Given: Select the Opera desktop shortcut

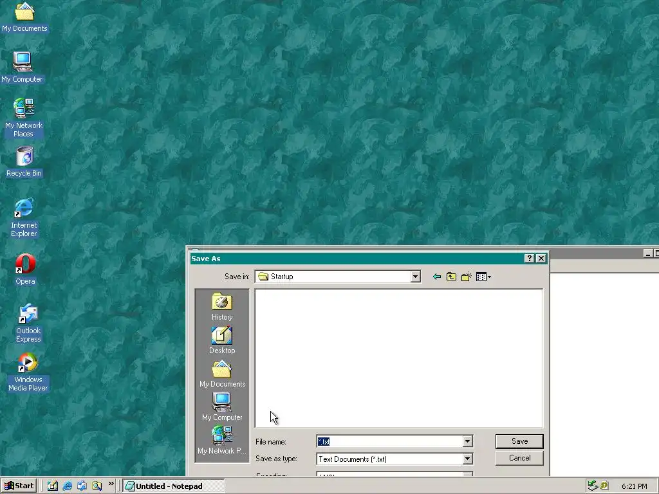Looking at the screenshot, I should pyautogui.click(x=25, y=270).
